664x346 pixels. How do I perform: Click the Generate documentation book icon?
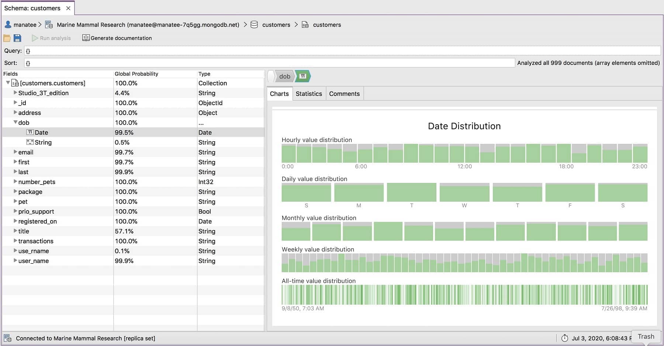(86, 38)
